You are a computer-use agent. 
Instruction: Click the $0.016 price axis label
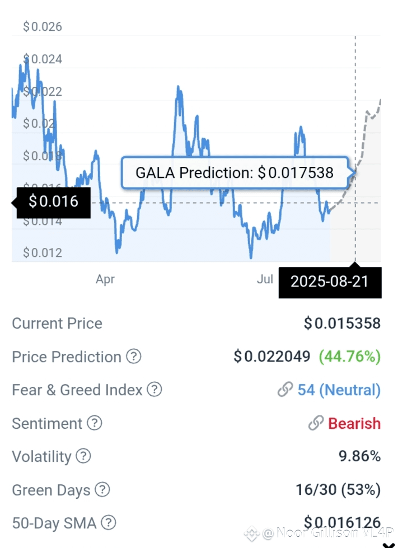click(x=54, y=203)
